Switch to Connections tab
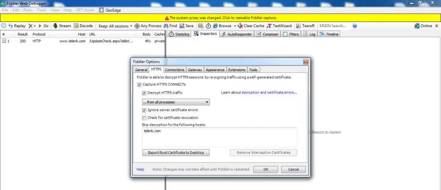Image resolution: width=441 pixels, height=190 pixels. 175,70
